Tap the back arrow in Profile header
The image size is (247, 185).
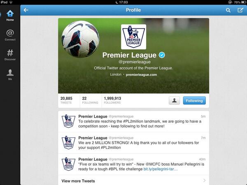point(26,10)
